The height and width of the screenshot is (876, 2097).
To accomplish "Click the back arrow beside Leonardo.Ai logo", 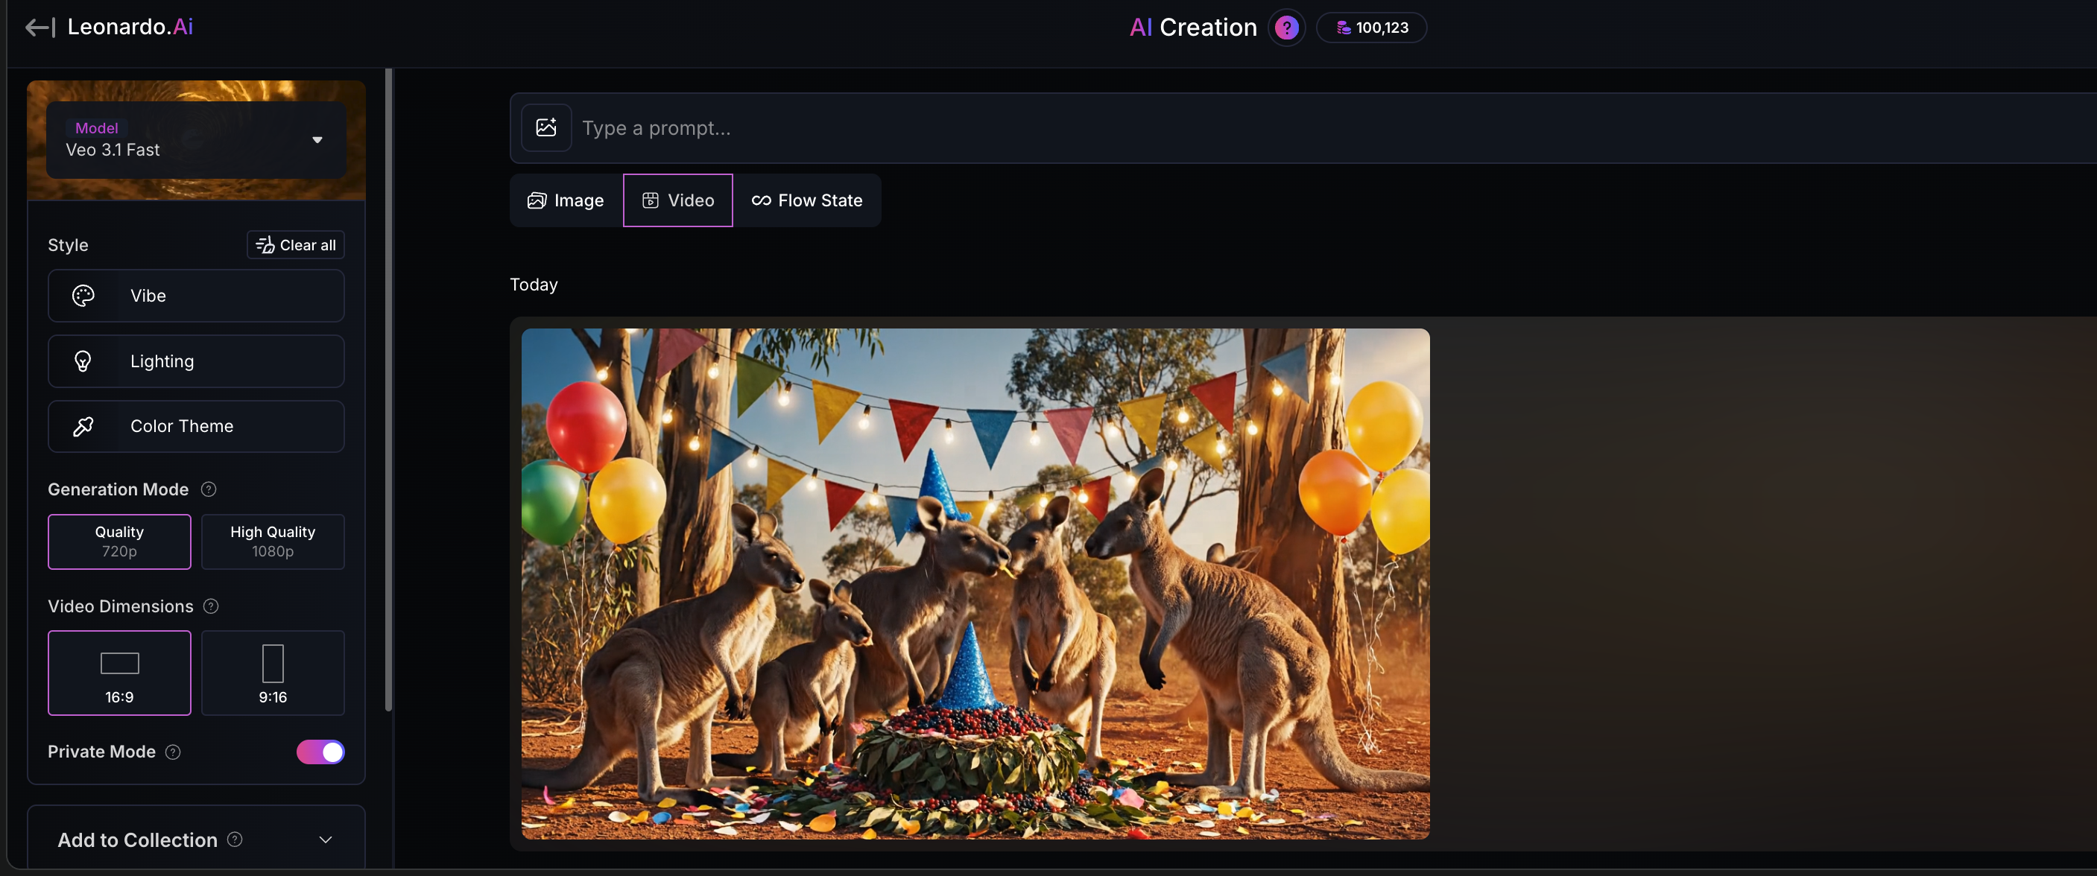I will (x=40, y=28).
